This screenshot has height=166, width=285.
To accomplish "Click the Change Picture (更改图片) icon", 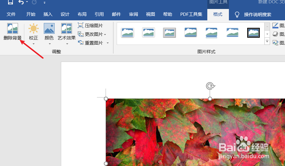I will tap(80, 34).
